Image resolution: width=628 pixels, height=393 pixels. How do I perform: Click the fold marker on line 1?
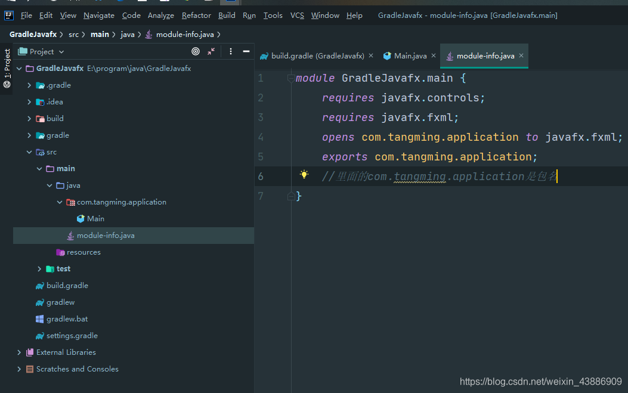pyautogui.click(x=291, y=78)
